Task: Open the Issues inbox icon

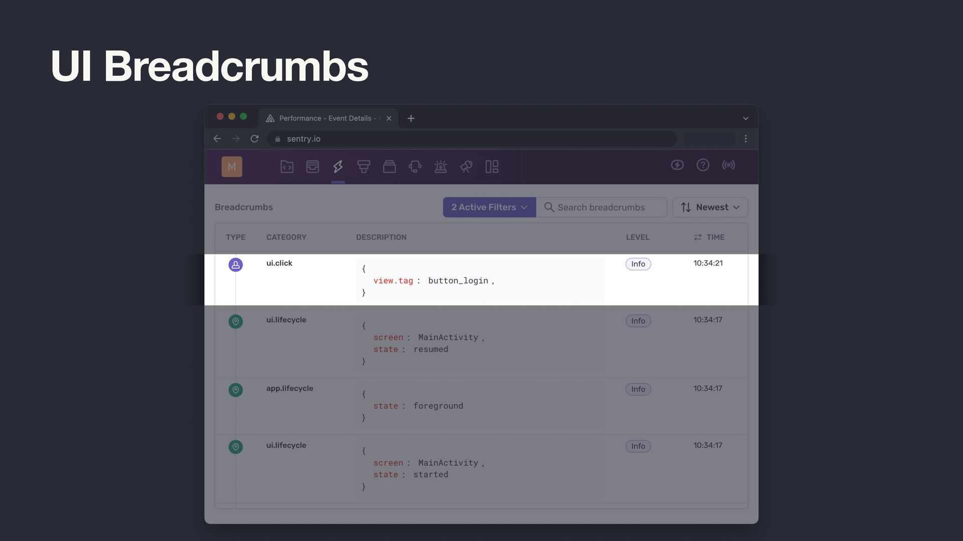Action: tap(312, 166)
